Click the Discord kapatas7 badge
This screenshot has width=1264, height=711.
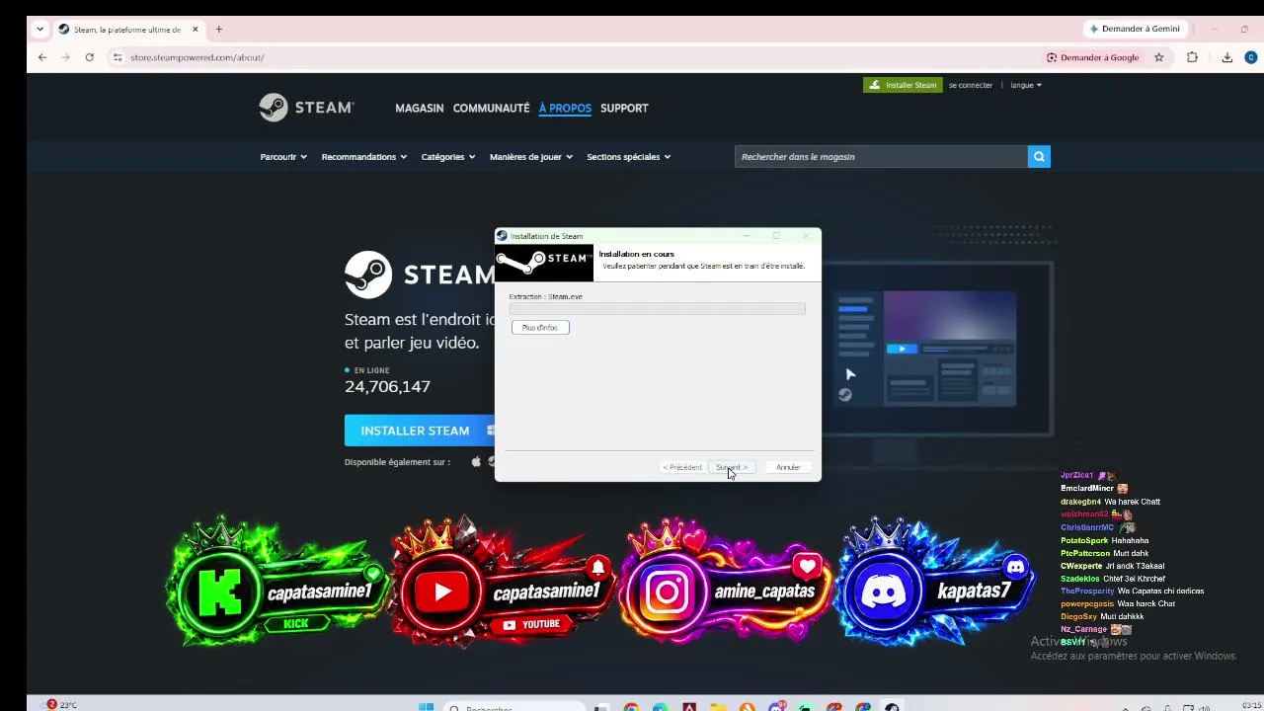[x=935, y=582]
